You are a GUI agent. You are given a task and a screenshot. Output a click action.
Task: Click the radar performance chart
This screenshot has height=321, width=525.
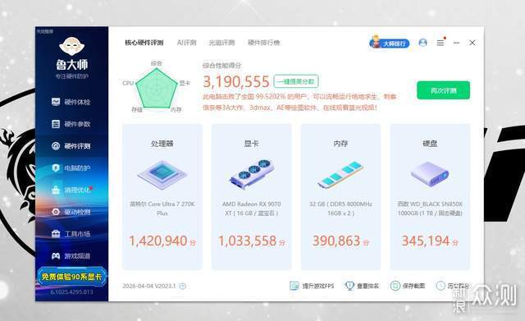click(157, 89)
